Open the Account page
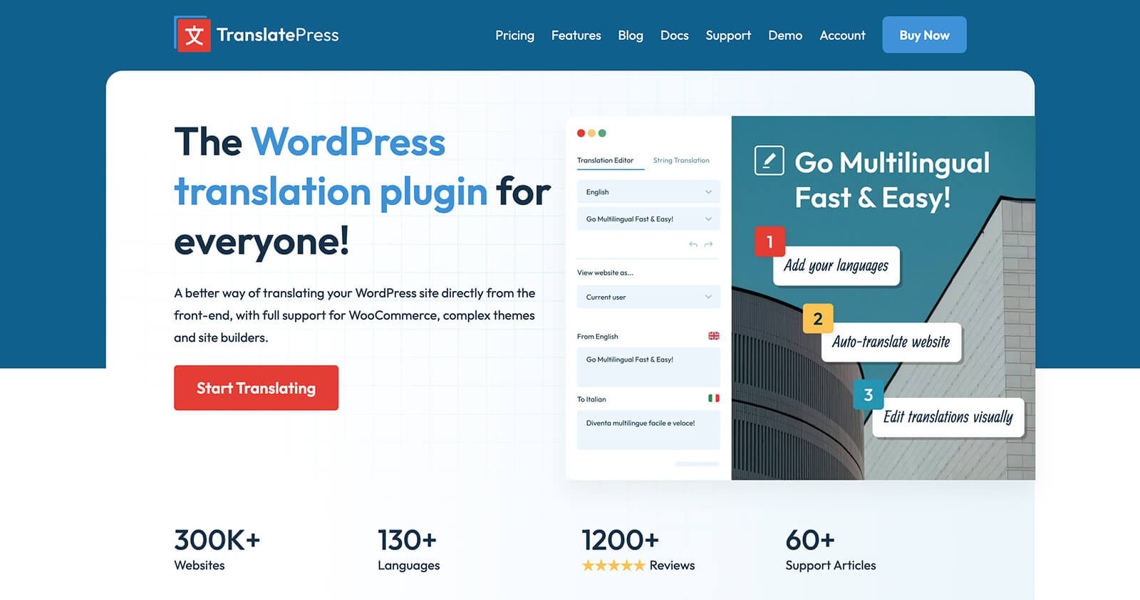Viewport: 1140px width, 600px height. (x=842, y=35)
